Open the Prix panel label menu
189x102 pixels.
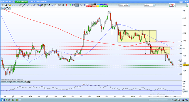[x=2, y=8]
